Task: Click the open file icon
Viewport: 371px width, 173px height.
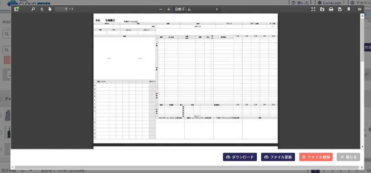Action: [x=322, y=9]
